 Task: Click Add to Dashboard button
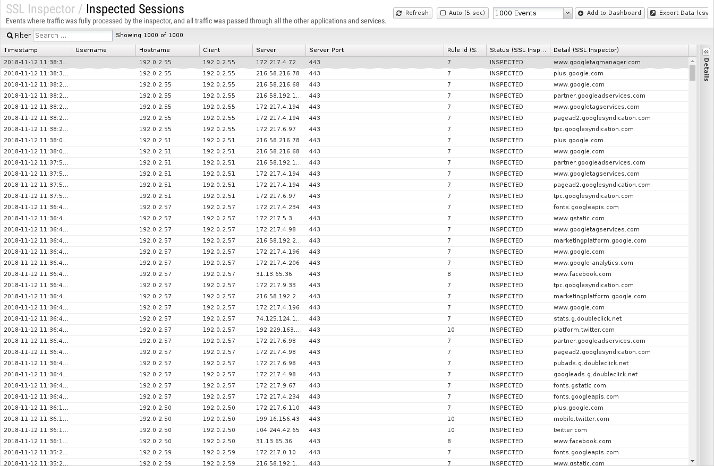(x=610, y=13)
